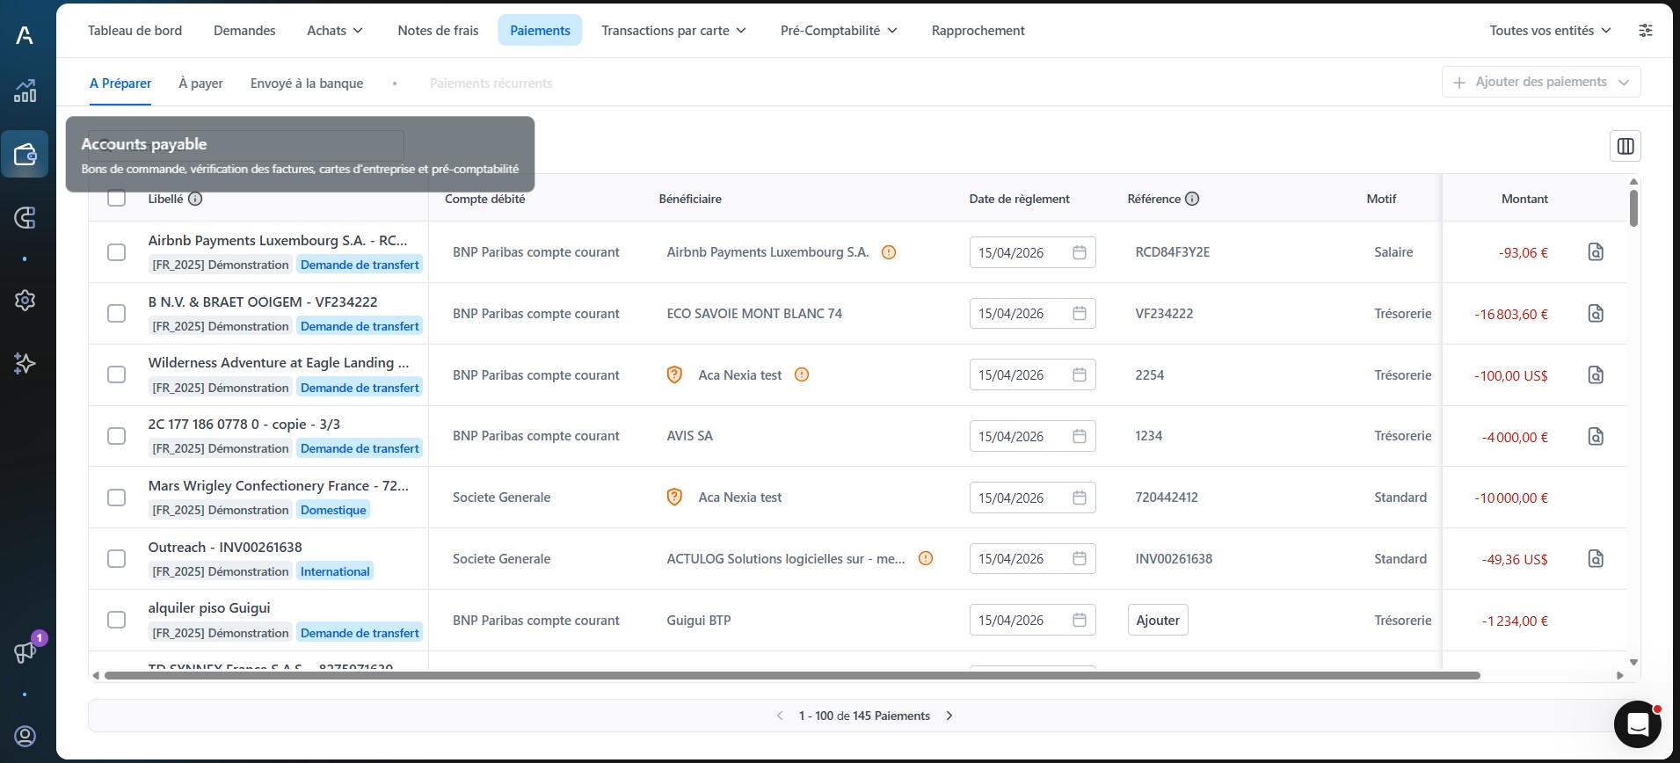Open the announcements megaphone icon
The image size is (1680, 763).
click(x=25, y=651)
